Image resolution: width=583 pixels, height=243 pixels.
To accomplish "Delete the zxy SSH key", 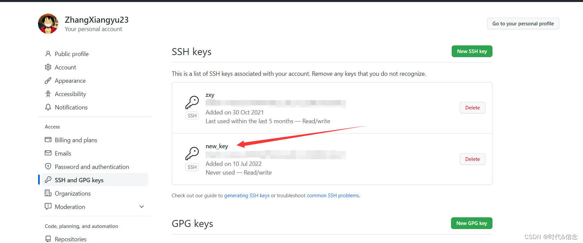I will [x=472, y=108].
